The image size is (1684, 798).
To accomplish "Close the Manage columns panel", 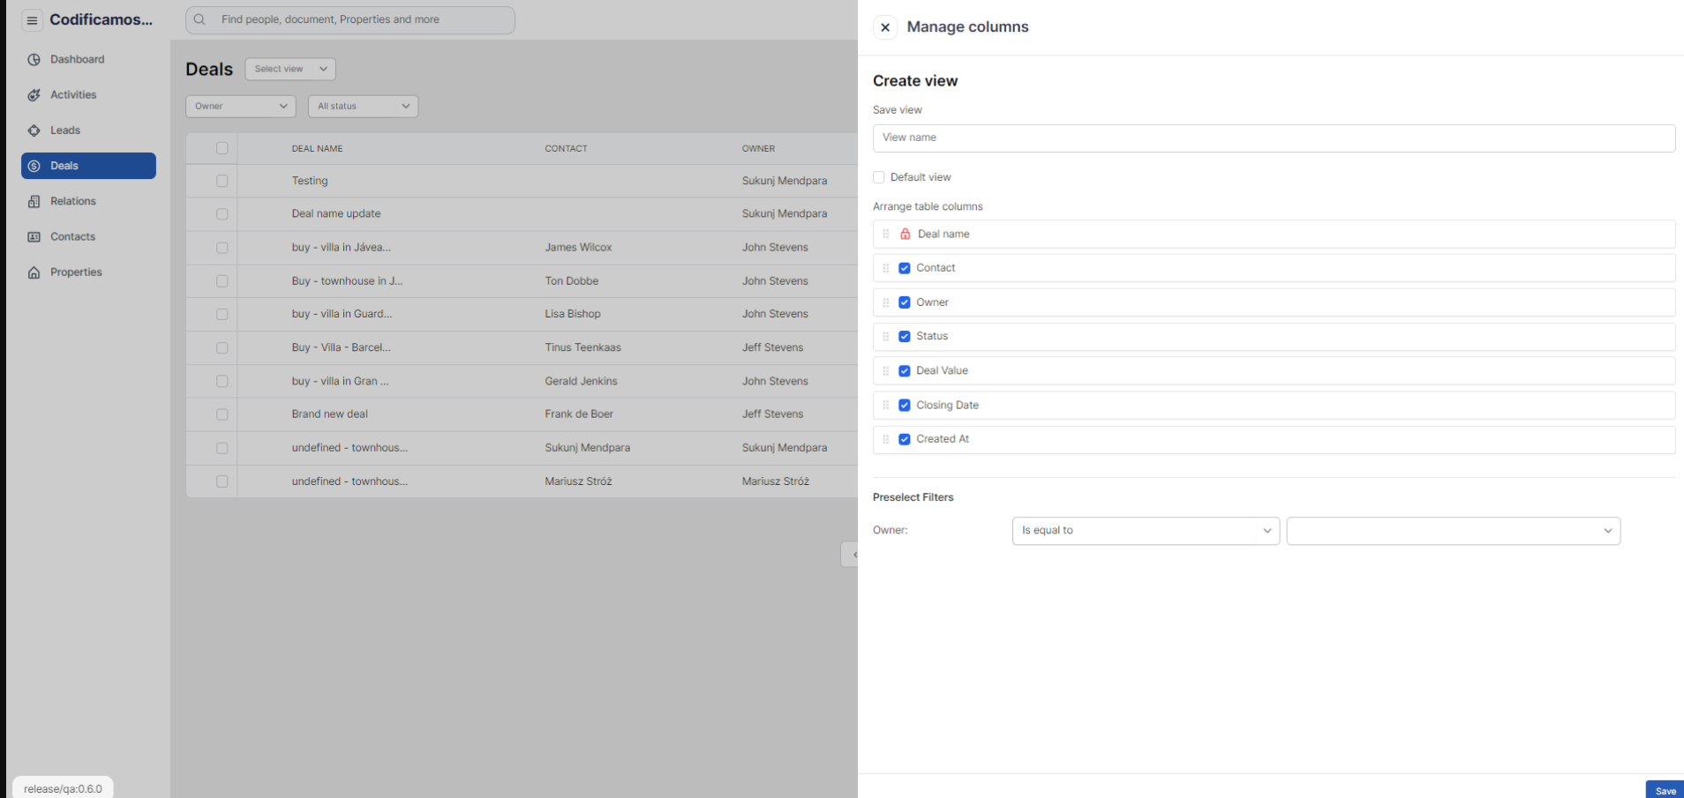I will 884,27.
